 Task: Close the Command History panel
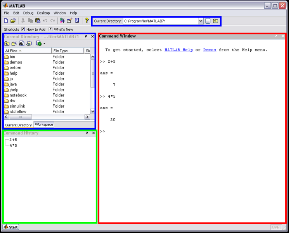(93, 133)
